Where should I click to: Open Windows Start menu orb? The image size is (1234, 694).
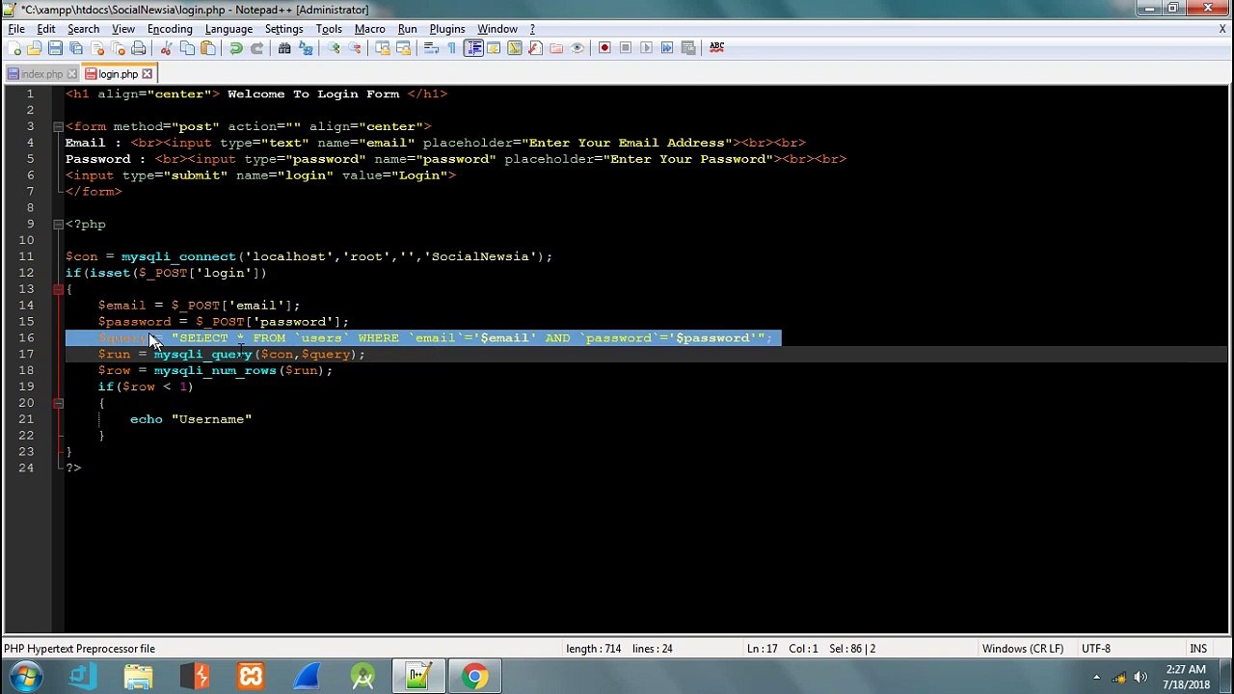point(26,677)
